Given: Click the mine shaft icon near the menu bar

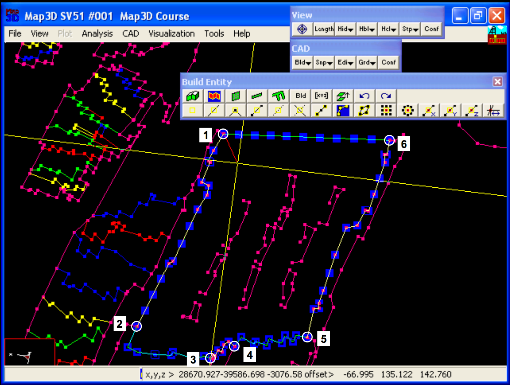Looking at the screenshot, I should click(497, 35).
